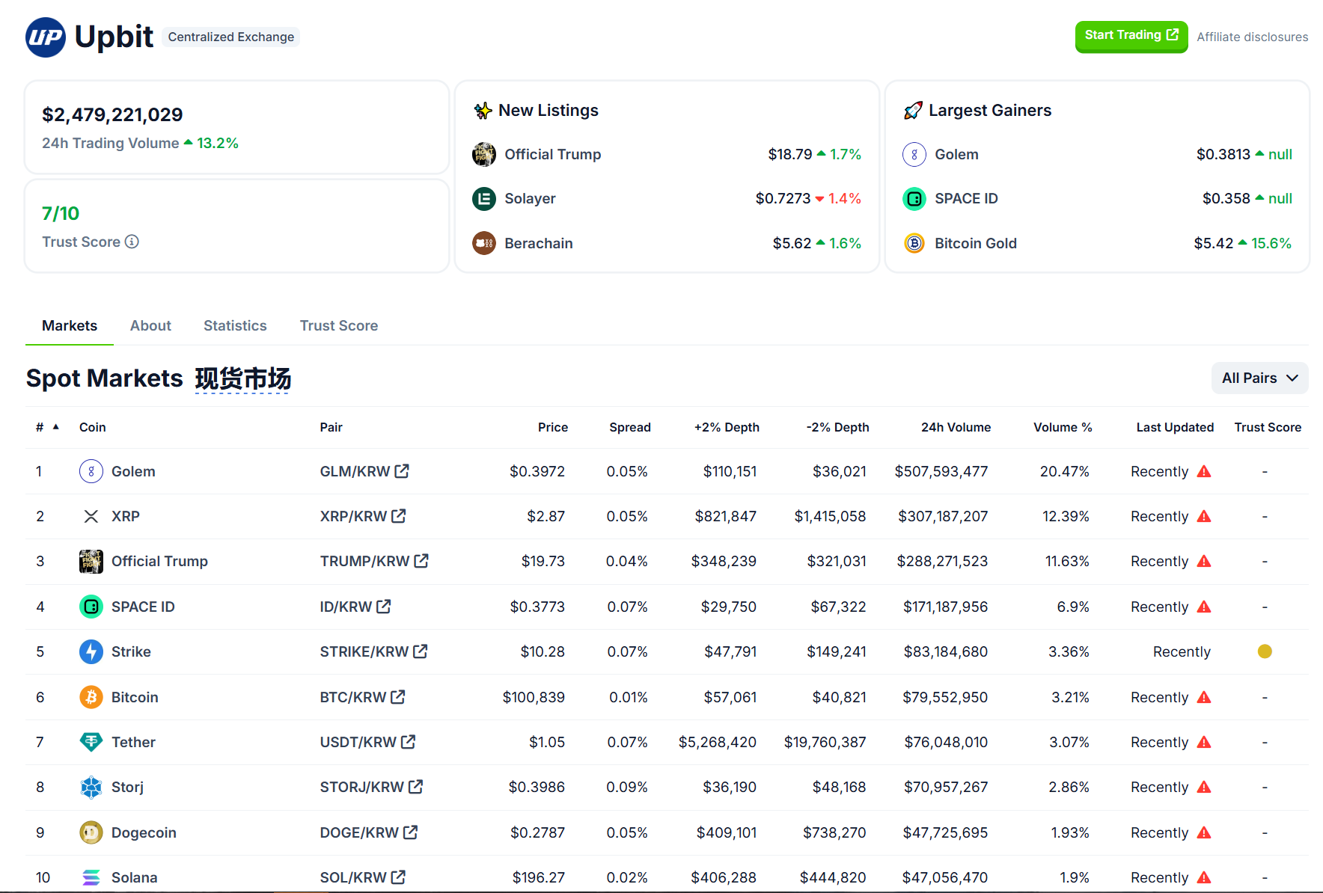Open the external link icon for BTC/KRW
Image resolution: width=1323 pixels, height=893 pixels.
click(x=397, y=696)
